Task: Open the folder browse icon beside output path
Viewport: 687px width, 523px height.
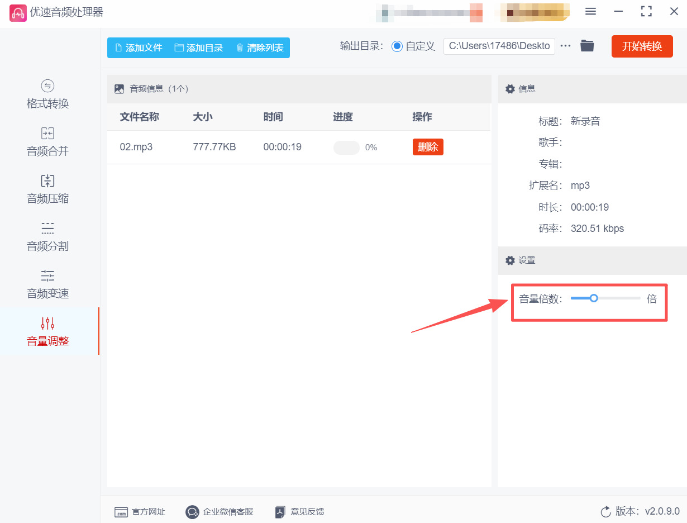Action: point(586,46)
